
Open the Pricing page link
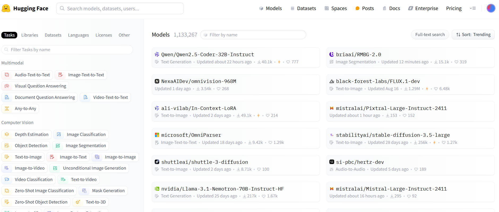[454, 8]
